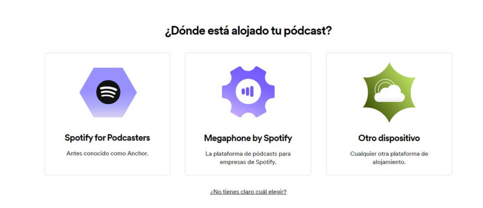Click the '¿Dónde está alojado tu pódcast?' heading
The width and height of the screenshot is (483, 208).
(248, 32)
